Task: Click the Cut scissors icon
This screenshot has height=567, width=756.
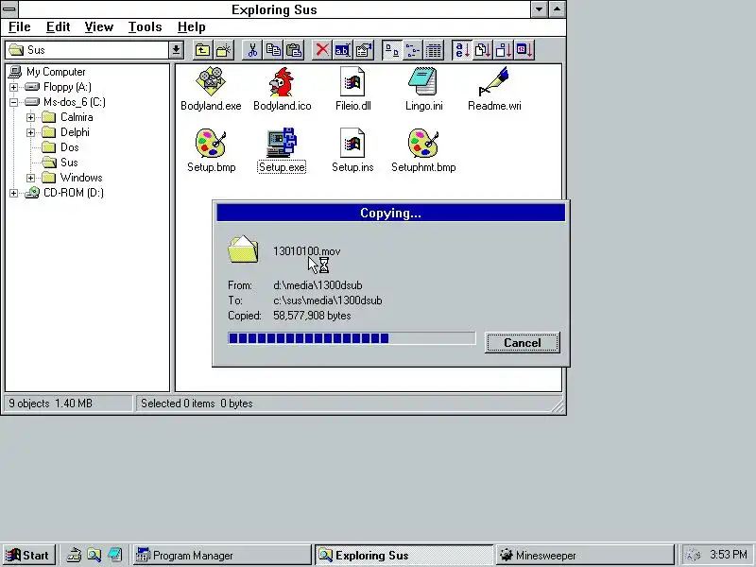Action: 252,50
